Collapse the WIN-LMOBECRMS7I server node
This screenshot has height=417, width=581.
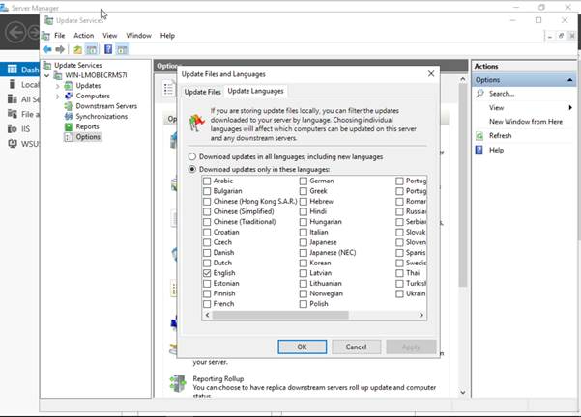[x=48, y=75]
